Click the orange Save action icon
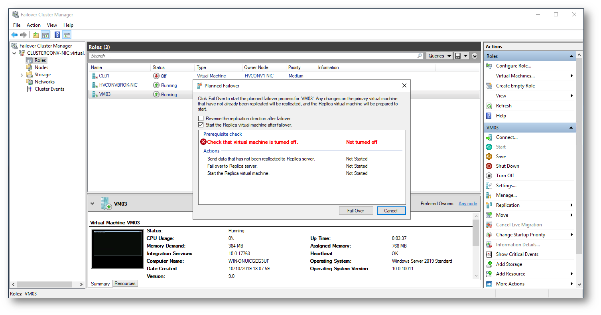Screen dimensions: 601x315 (x=489, y=157)
